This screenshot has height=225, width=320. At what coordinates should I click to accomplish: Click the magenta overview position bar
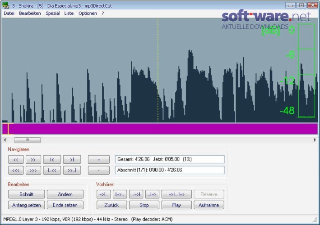160,129
